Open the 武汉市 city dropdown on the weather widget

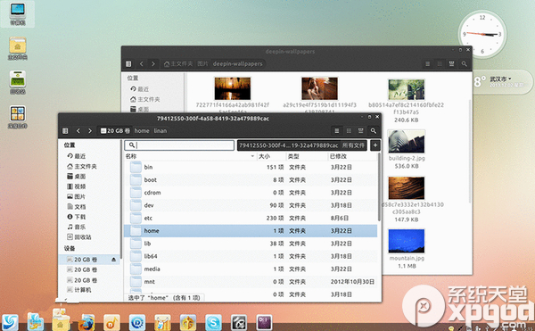(500, 79)
